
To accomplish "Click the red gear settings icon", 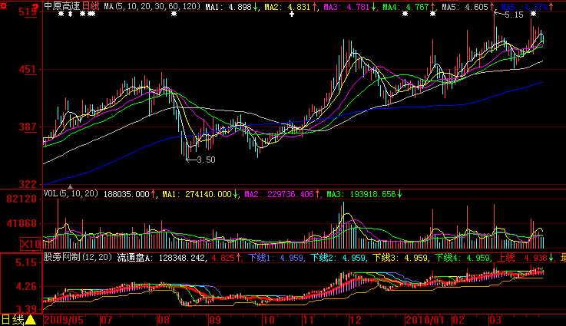I will (x=4, y=6).
